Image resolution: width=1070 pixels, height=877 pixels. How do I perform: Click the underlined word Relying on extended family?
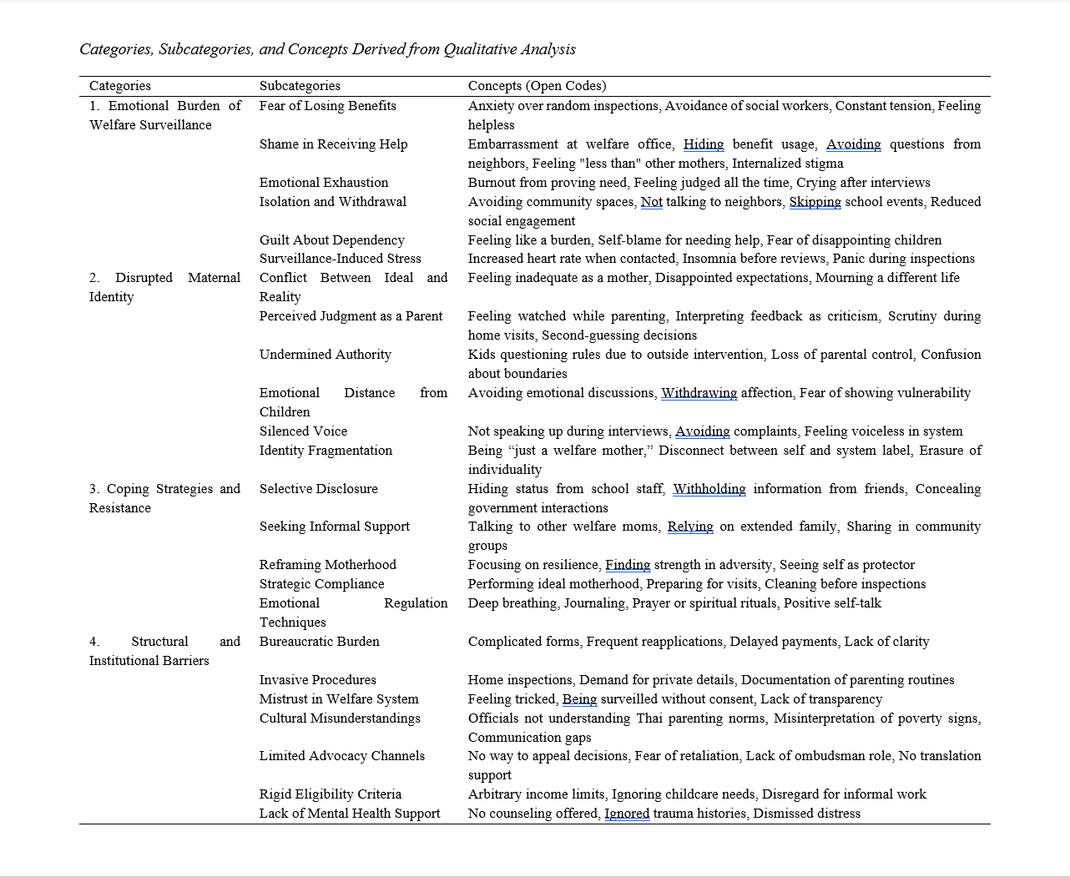[x=690, y=527]
